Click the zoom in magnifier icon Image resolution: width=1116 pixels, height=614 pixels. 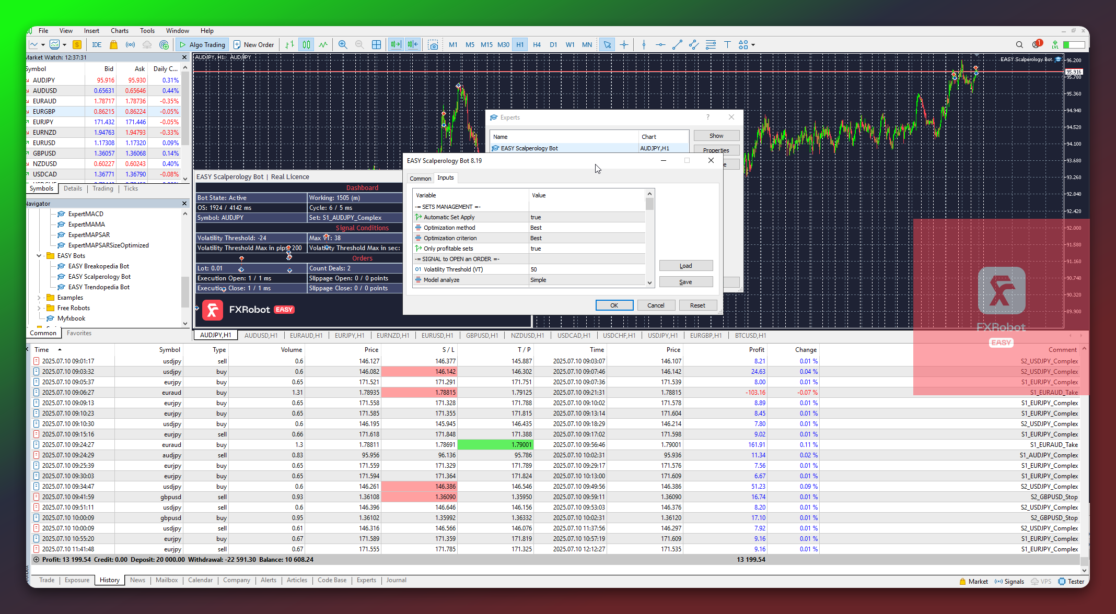[343, 45]
